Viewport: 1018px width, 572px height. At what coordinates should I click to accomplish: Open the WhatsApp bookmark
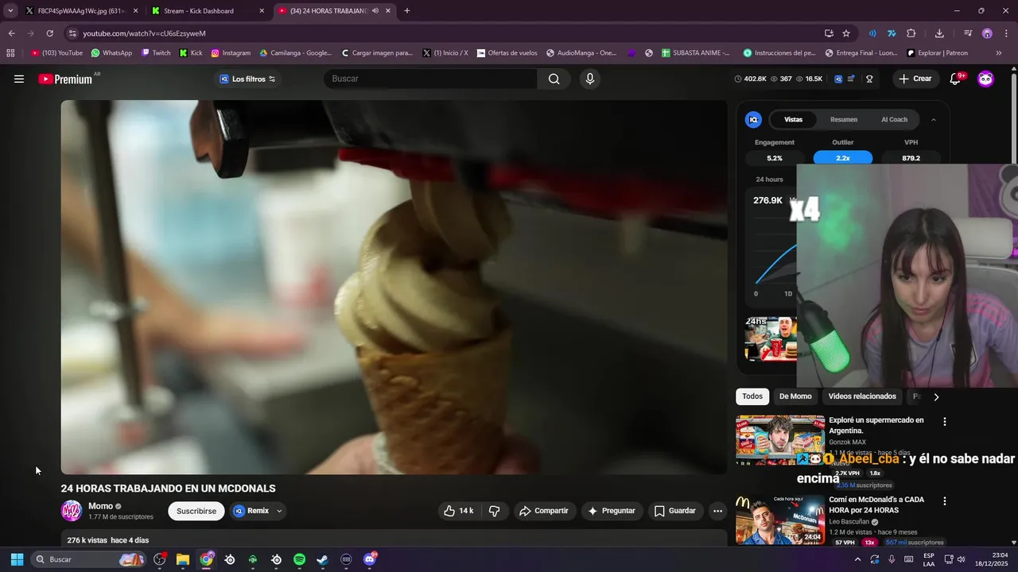111,53
